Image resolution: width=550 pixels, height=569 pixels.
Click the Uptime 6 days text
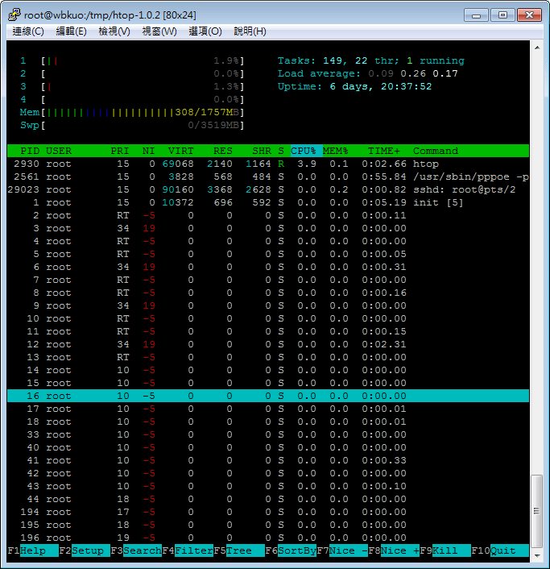point(354,87)
